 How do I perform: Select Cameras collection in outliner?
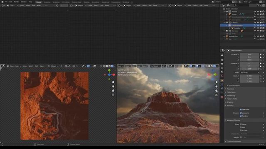[234, 31]
